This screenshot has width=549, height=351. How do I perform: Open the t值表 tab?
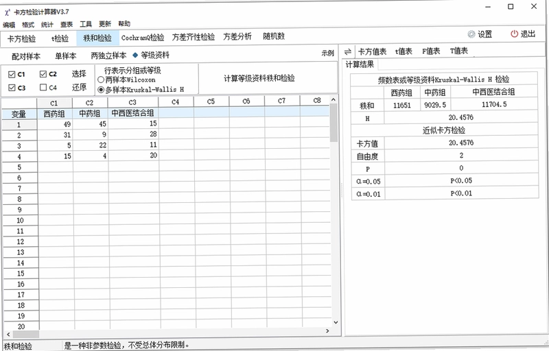click(x=404, y=51)
